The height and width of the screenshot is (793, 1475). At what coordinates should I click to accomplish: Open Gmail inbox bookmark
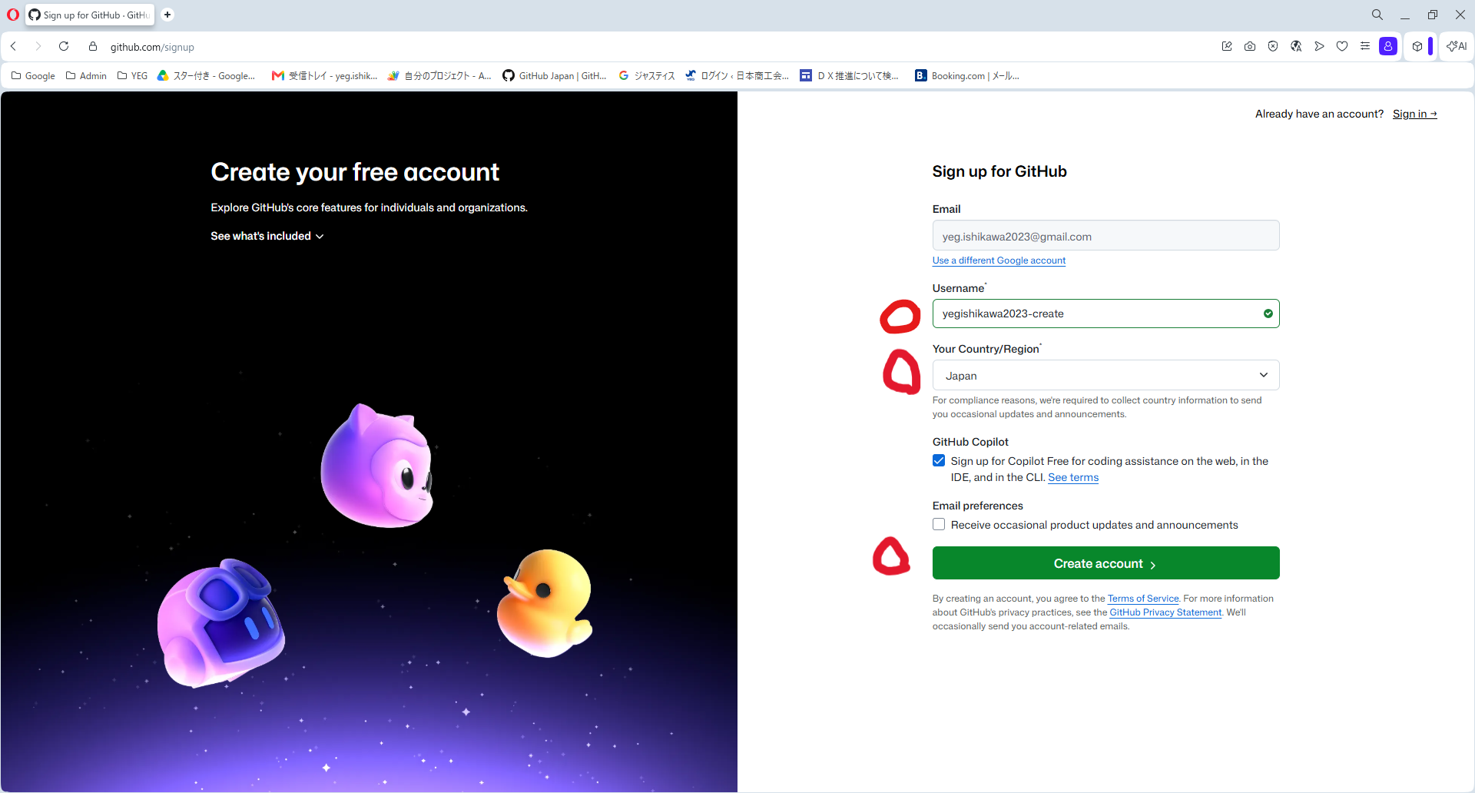[324, 76]
